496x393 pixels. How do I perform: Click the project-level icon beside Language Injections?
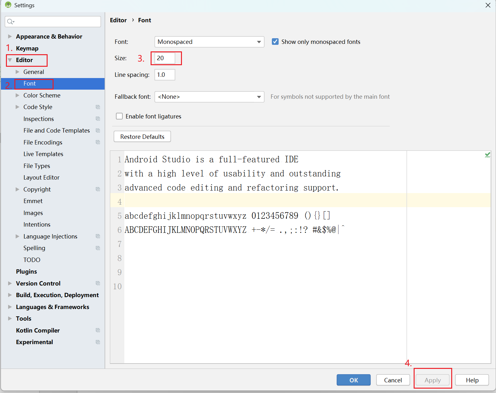pos(98,236)
